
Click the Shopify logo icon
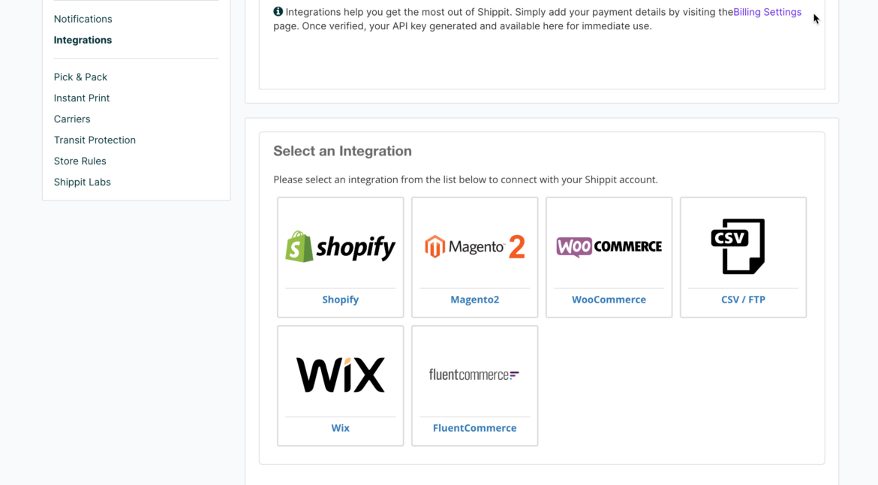[x=340, y=247]
